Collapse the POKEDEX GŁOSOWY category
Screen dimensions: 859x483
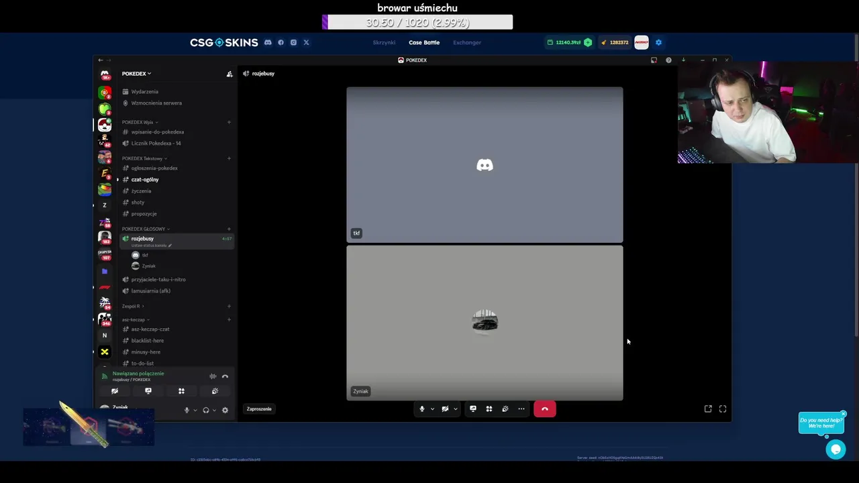tap(146, 229)
